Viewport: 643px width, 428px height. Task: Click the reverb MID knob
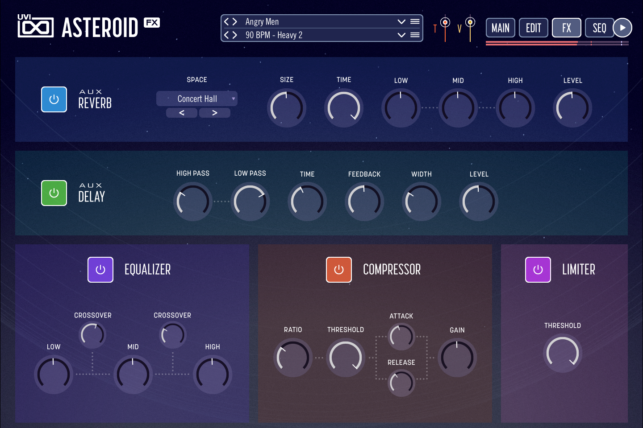tap(458, 108)
